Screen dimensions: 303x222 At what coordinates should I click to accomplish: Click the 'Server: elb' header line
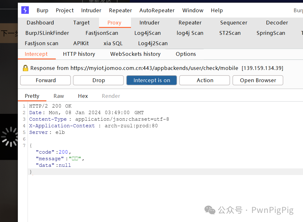(47, 132)
